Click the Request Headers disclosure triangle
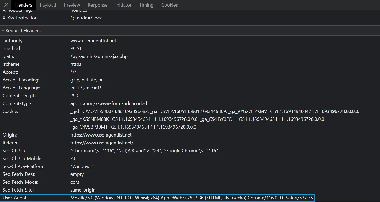The image size is (380, 202). [2, 30]
